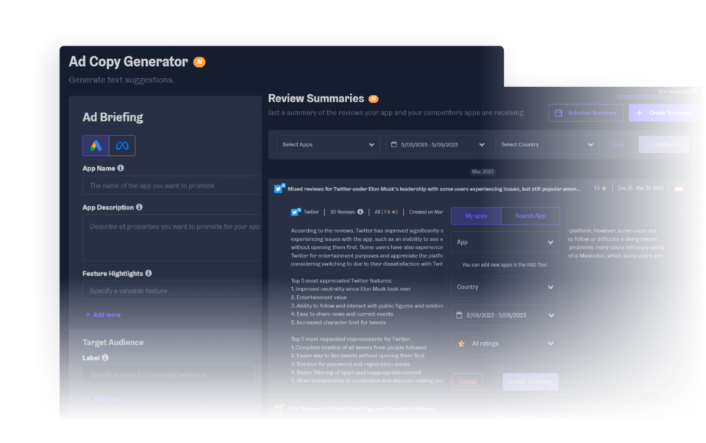Click the country flag on the Twitter summary row
The height and width of the screenshot is (443, 706).
click(x=679, y=188)
